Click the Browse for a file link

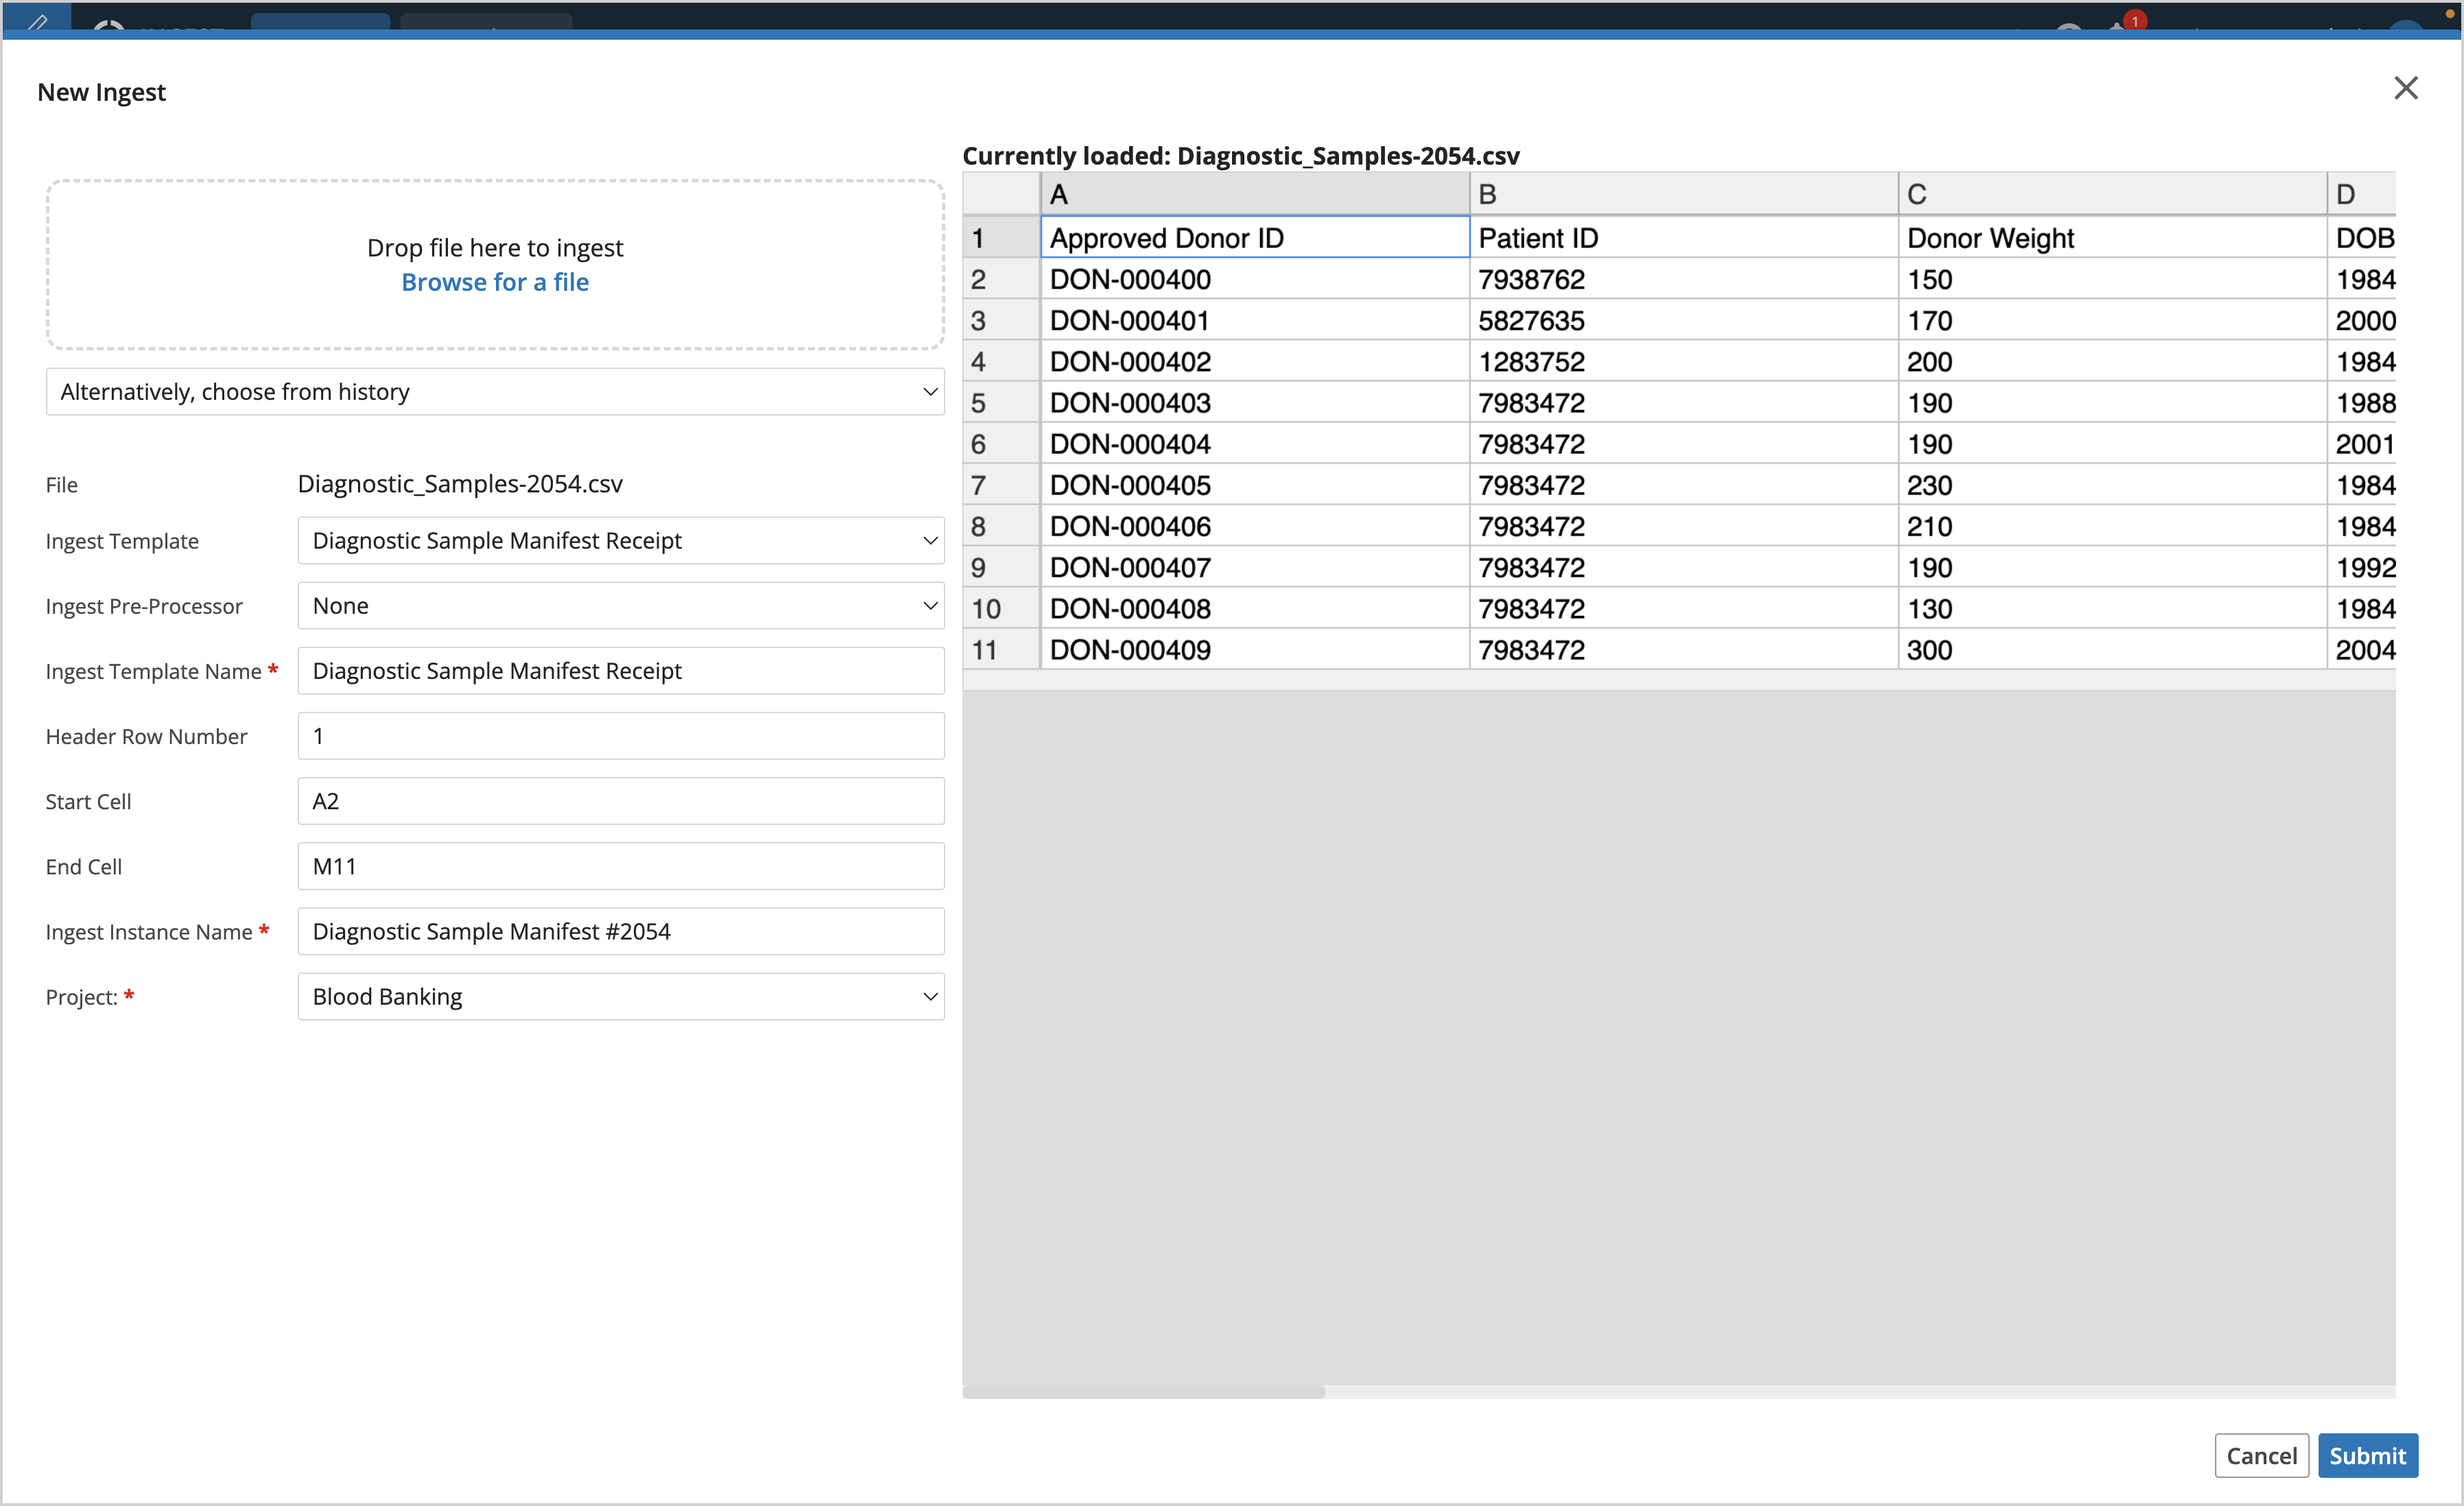click(x=495, y=282)
